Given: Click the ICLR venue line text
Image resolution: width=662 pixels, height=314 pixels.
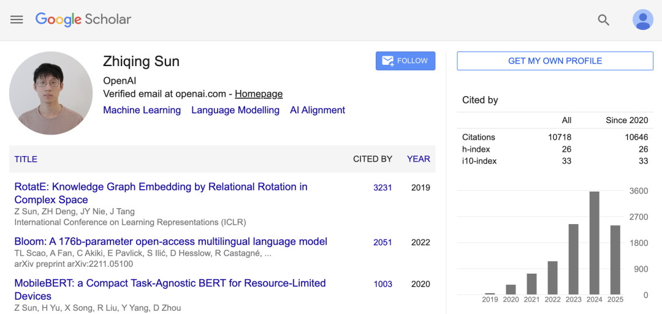Looking at the screenshot, I should 130,222.
